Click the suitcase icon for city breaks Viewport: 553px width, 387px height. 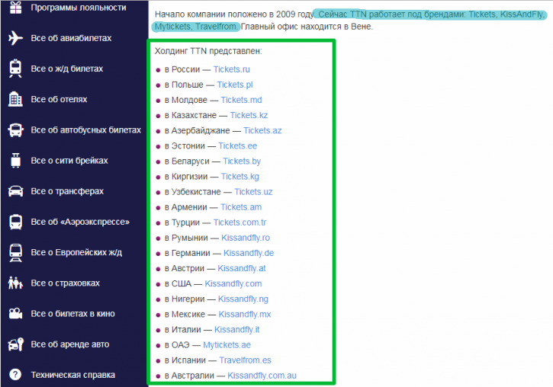click(x=15, y=160)
